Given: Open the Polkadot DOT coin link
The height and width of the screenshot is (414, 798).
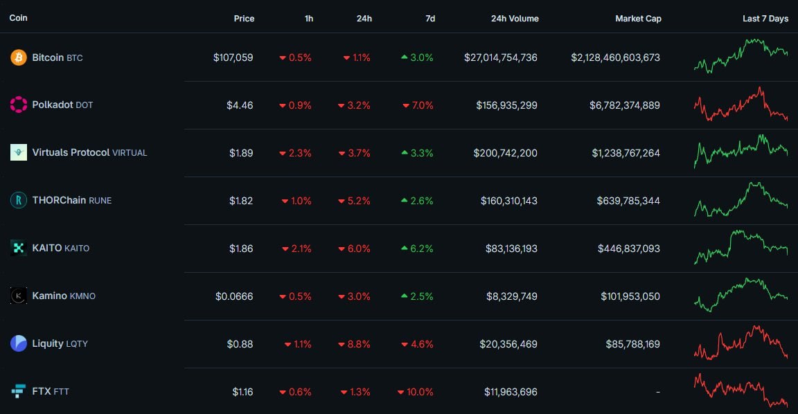Looking at the screenshot, I should [62, 105].
